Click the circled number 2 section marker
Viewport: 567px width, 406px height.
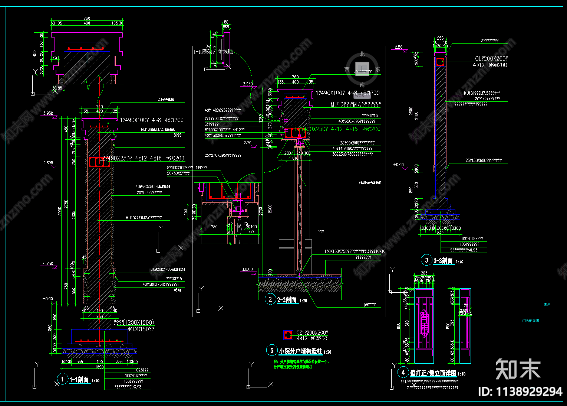270,299
